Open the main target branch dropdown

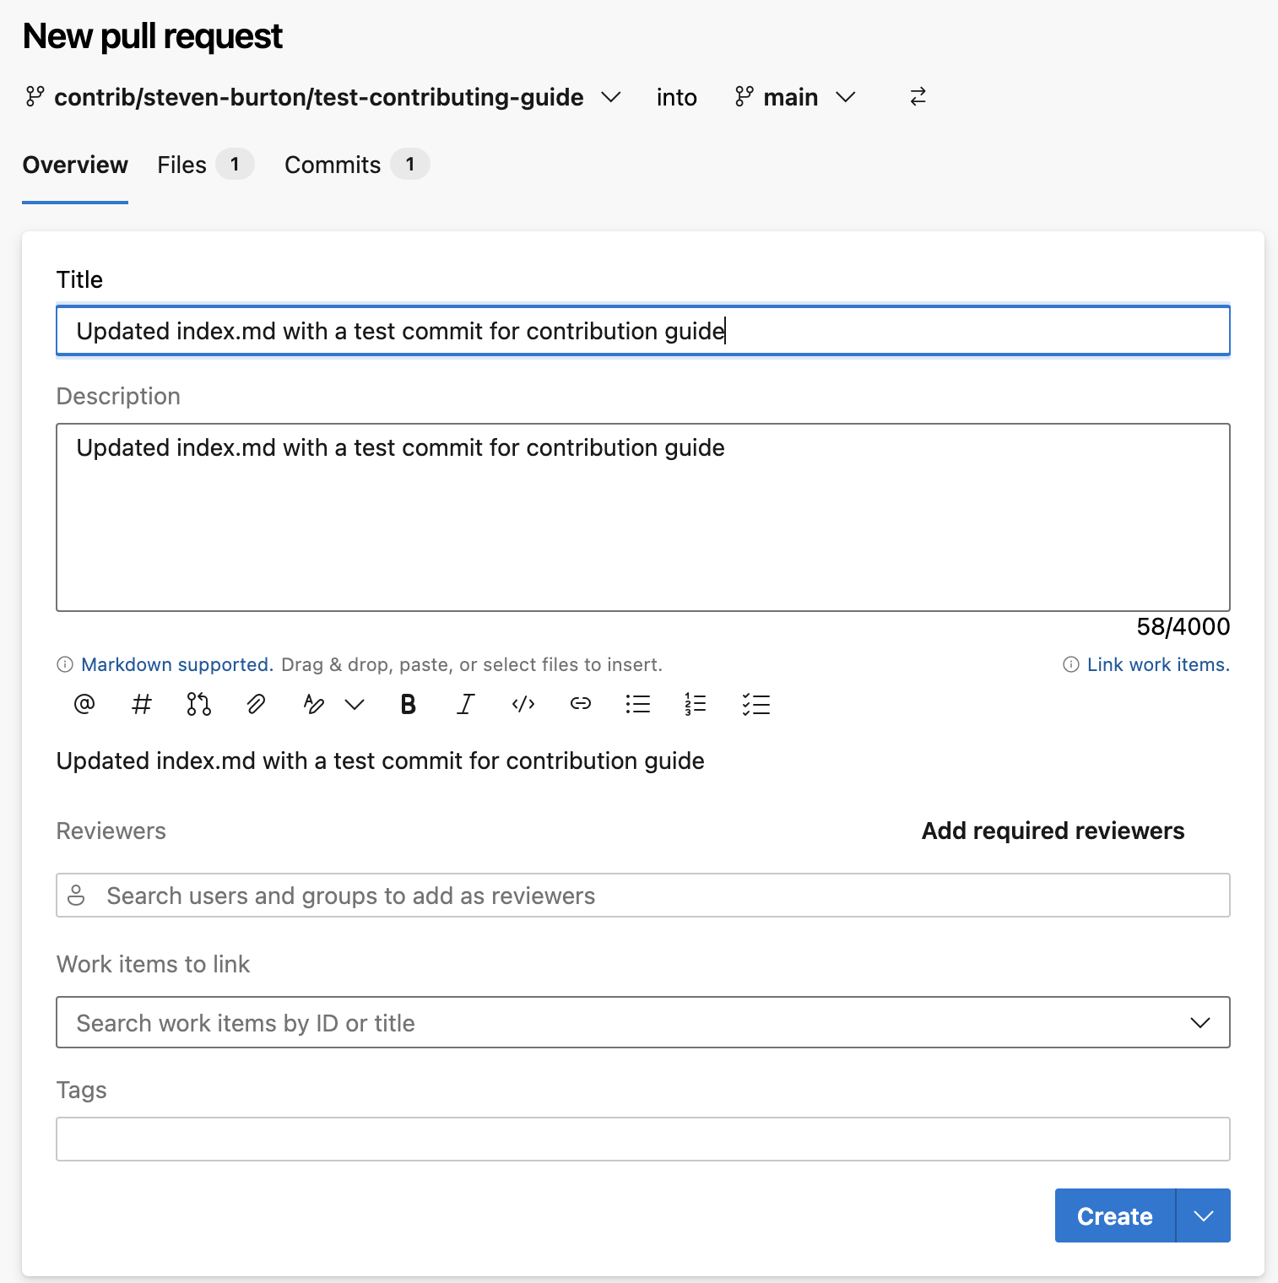point(845,97)
